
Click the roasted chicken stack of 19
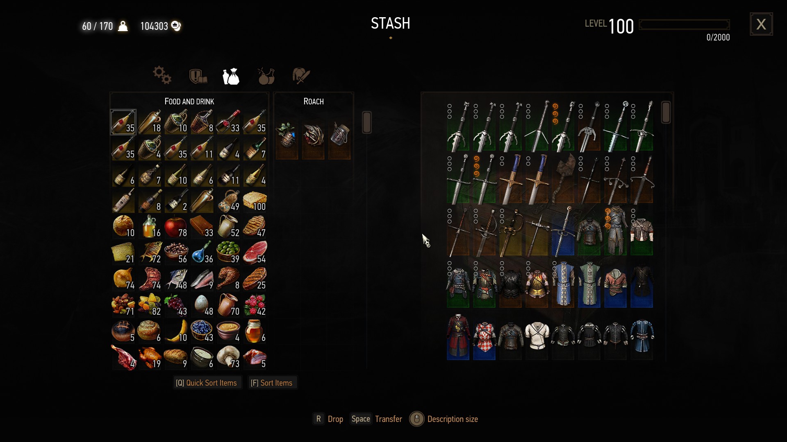150,357
